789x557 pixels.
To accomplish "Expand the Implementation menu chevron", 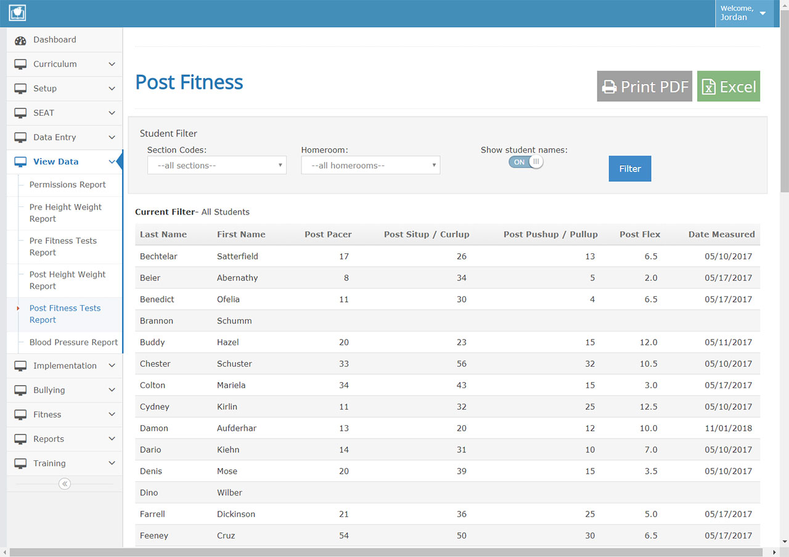I will point(112,365).
